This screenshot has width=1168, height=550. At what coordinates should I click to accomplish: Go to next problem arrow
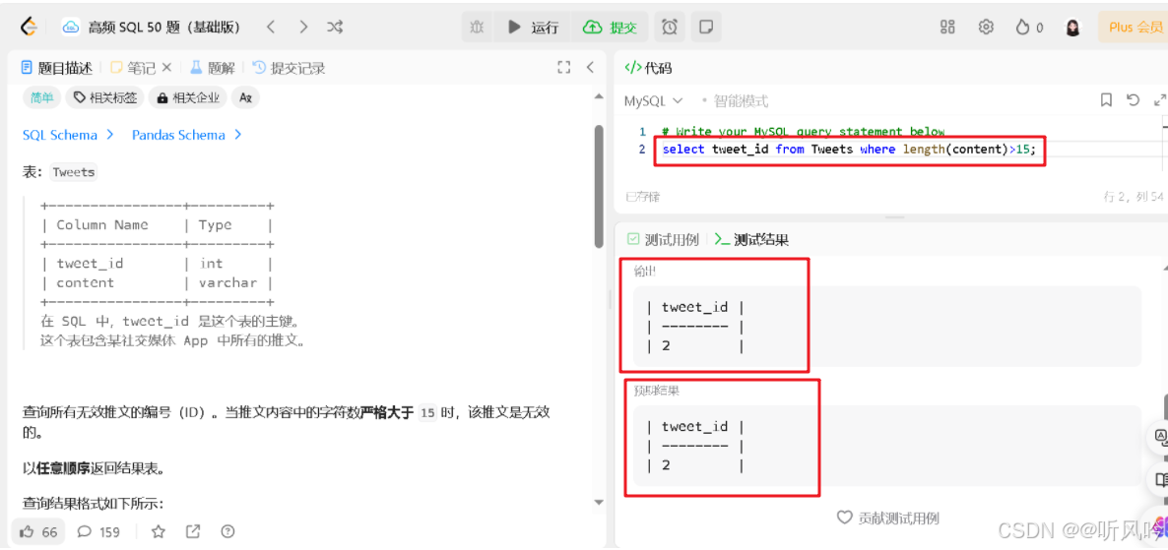[303, 28]
